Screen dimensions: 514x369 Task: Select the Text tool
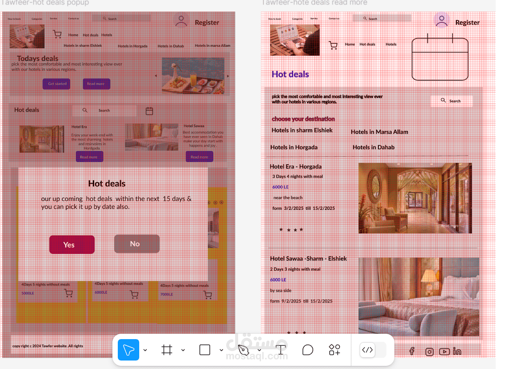pyautogui.click(x=281, y=350)
